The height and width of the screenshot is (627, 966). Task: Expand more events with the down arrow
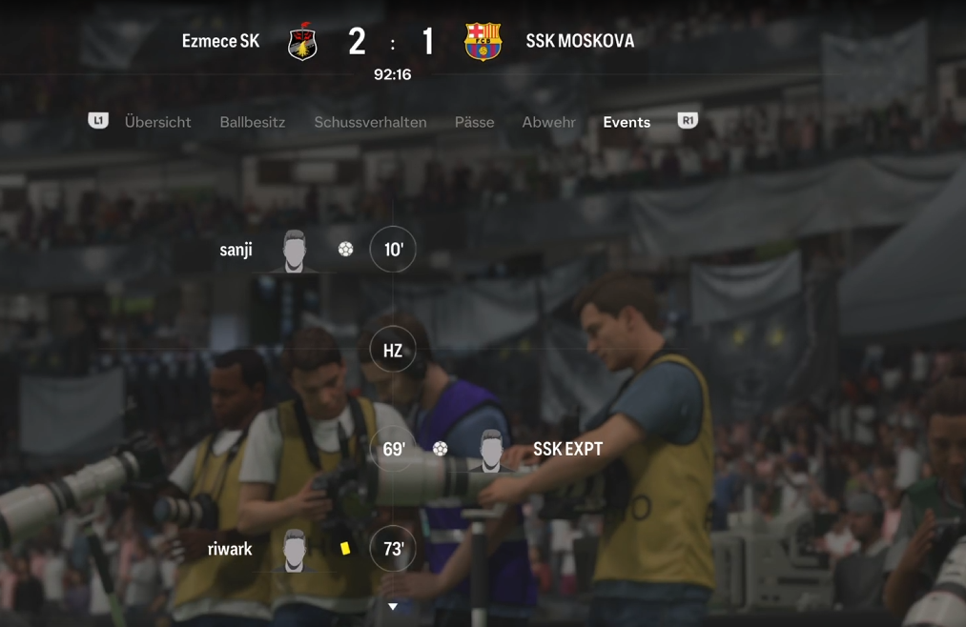[393, 607]
